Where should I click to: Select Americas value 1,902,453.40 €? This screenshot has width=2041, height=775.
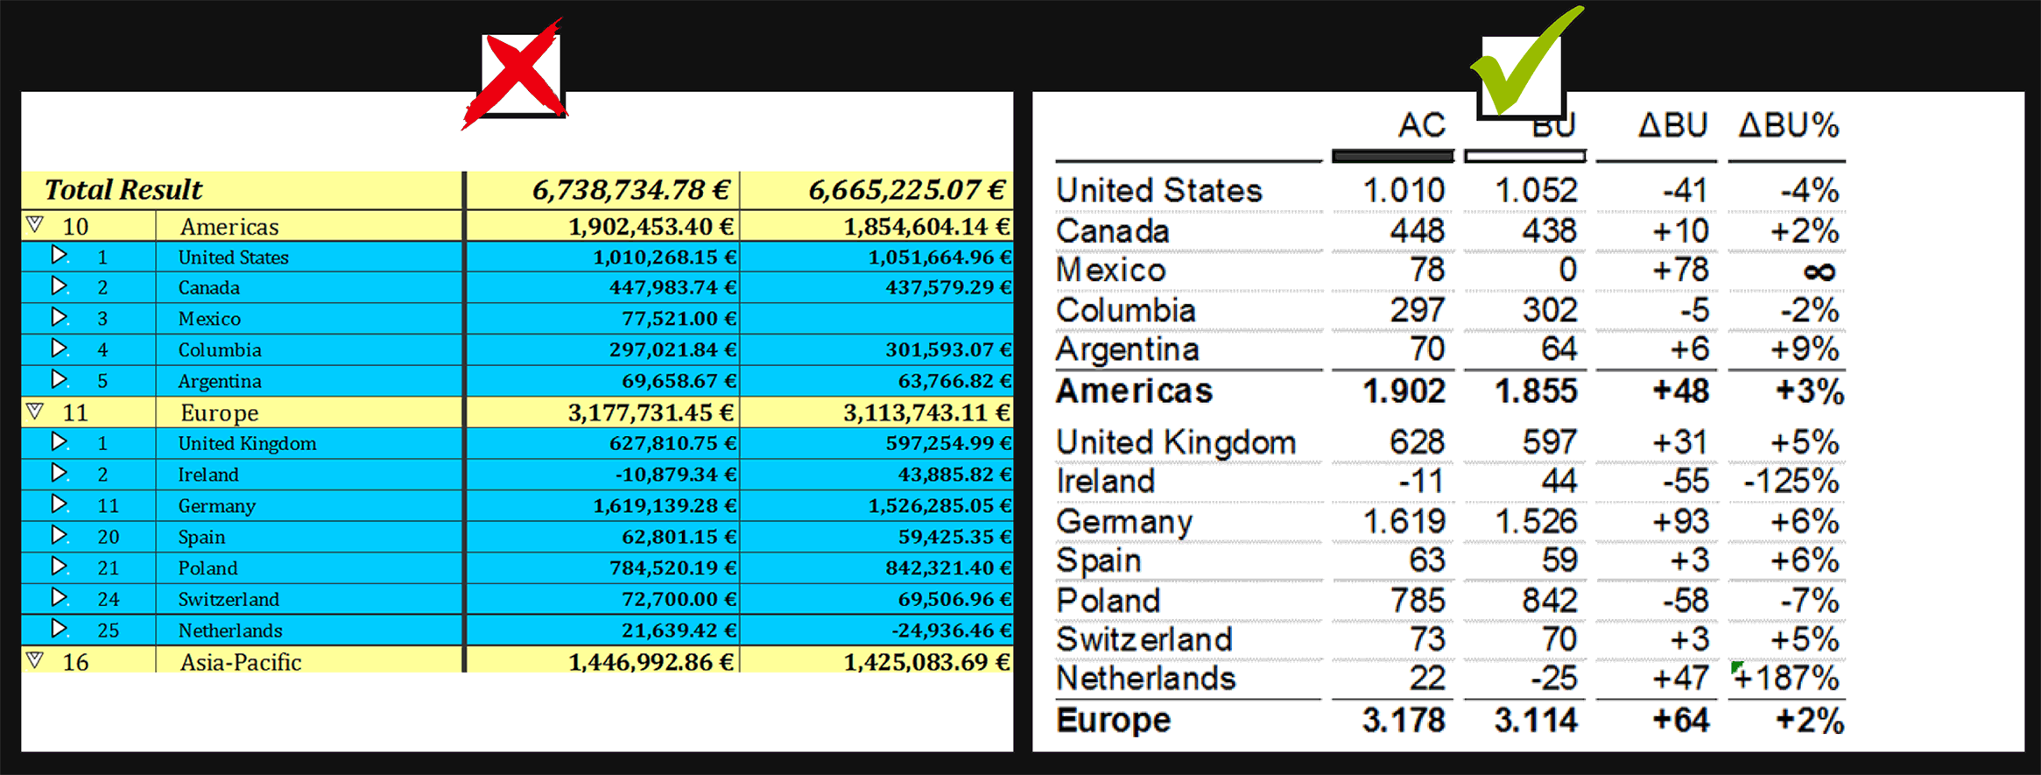pos(651,227)
